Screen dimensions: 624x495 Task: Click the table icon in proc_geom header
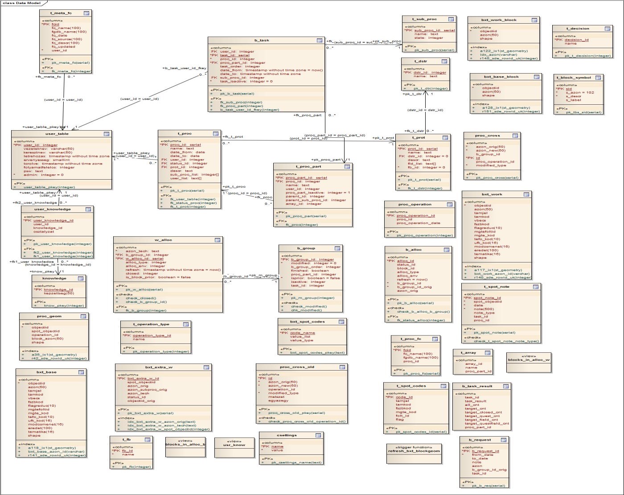(83, 316)
